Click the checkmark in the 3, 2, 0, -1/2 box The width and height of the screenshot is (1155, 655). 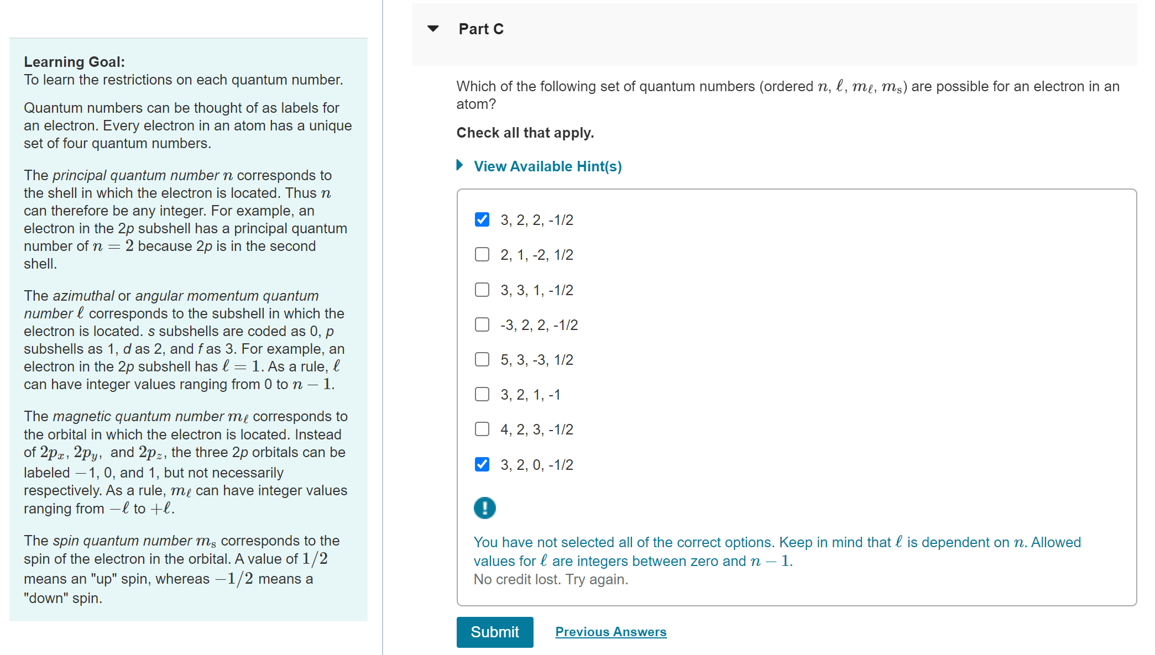[x=482, y=464]
